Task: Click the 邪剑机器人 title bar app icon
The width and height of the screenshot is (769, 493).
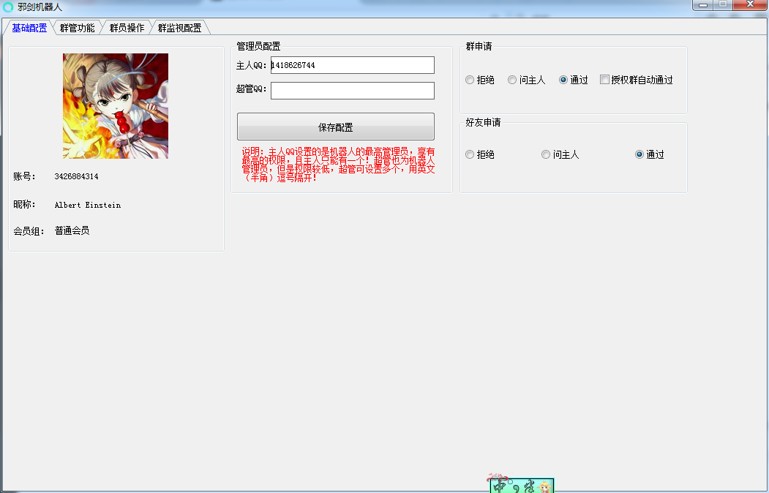Action: pos(8,7)
